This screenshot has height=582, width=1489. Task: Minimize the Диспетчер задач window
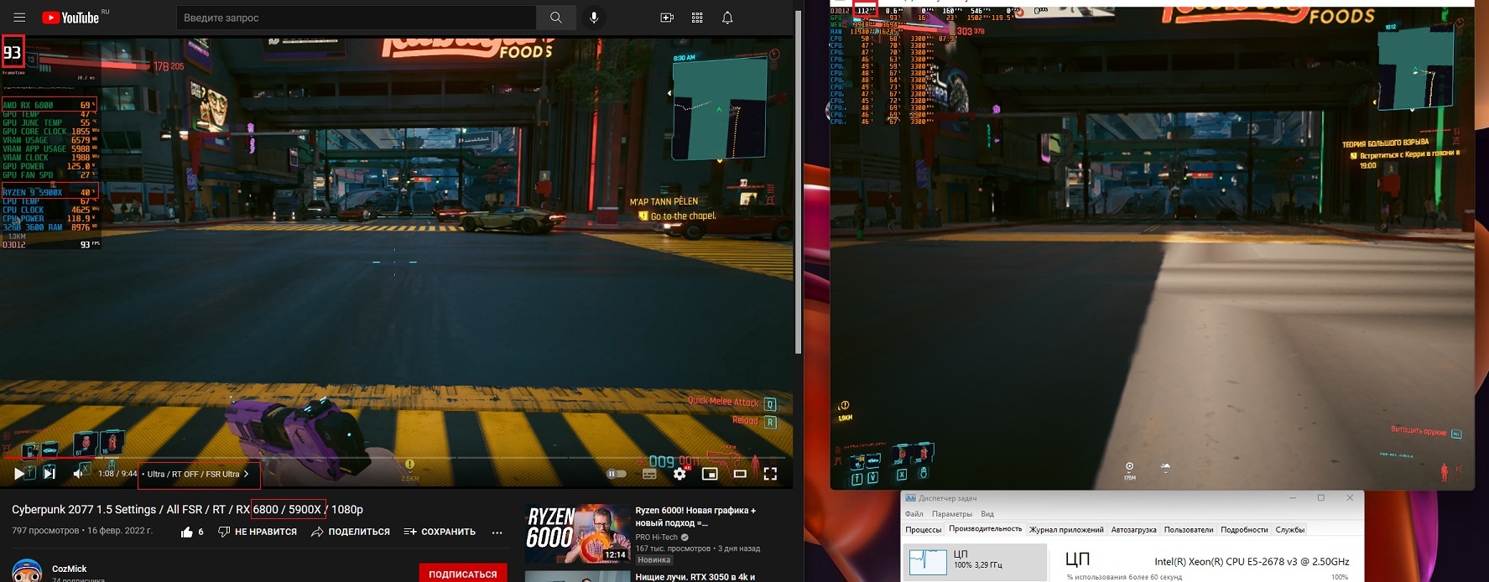pos(1292,498)
